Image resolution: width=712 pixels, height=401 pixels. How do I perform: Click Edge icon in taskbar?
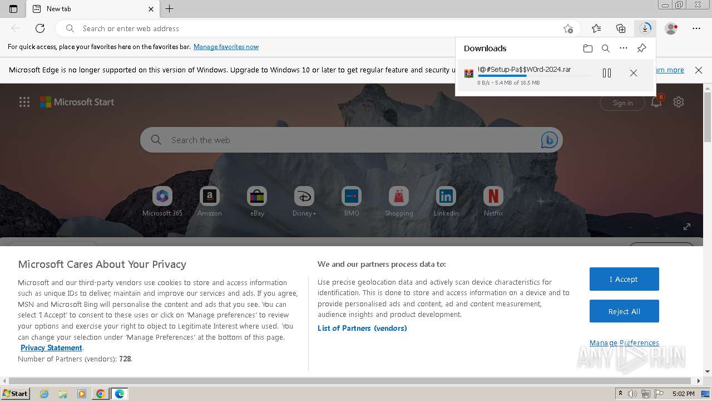[120, 394]
